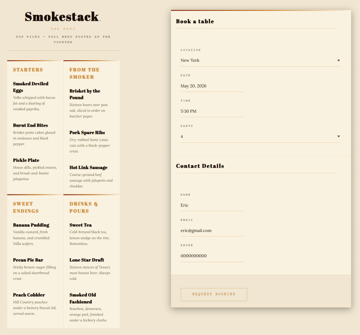
Task: Click the Time field showing 5:30 PM
Action: (212, 111)
